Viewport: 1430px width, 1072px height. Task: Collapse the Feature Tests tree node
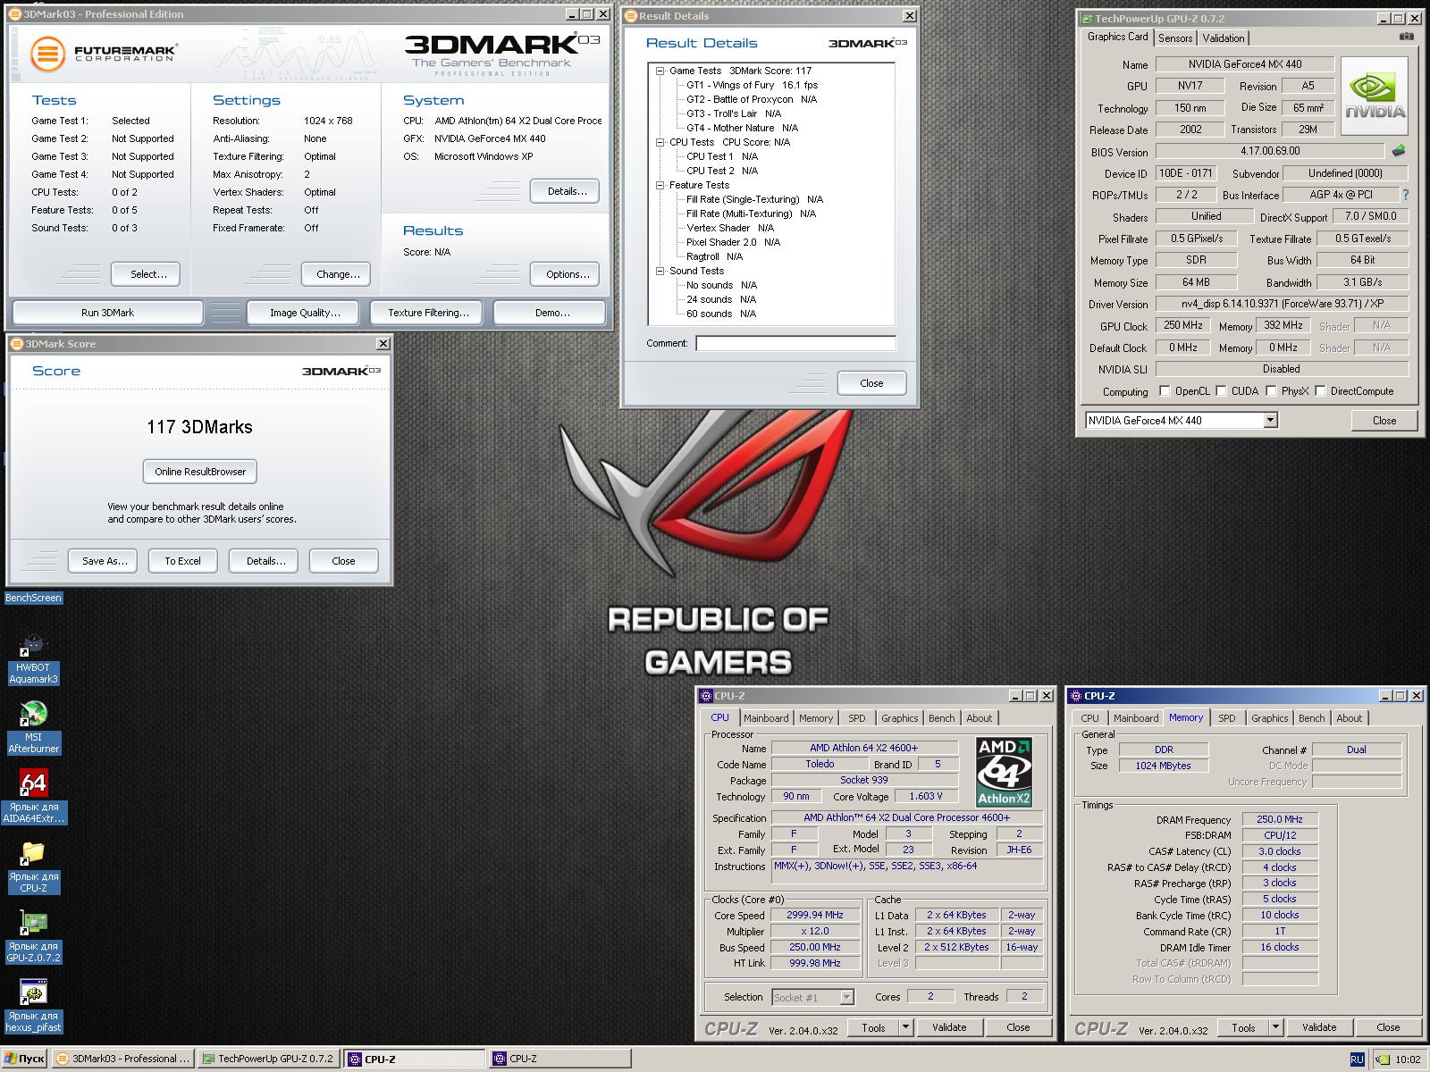tap(660, 185)
